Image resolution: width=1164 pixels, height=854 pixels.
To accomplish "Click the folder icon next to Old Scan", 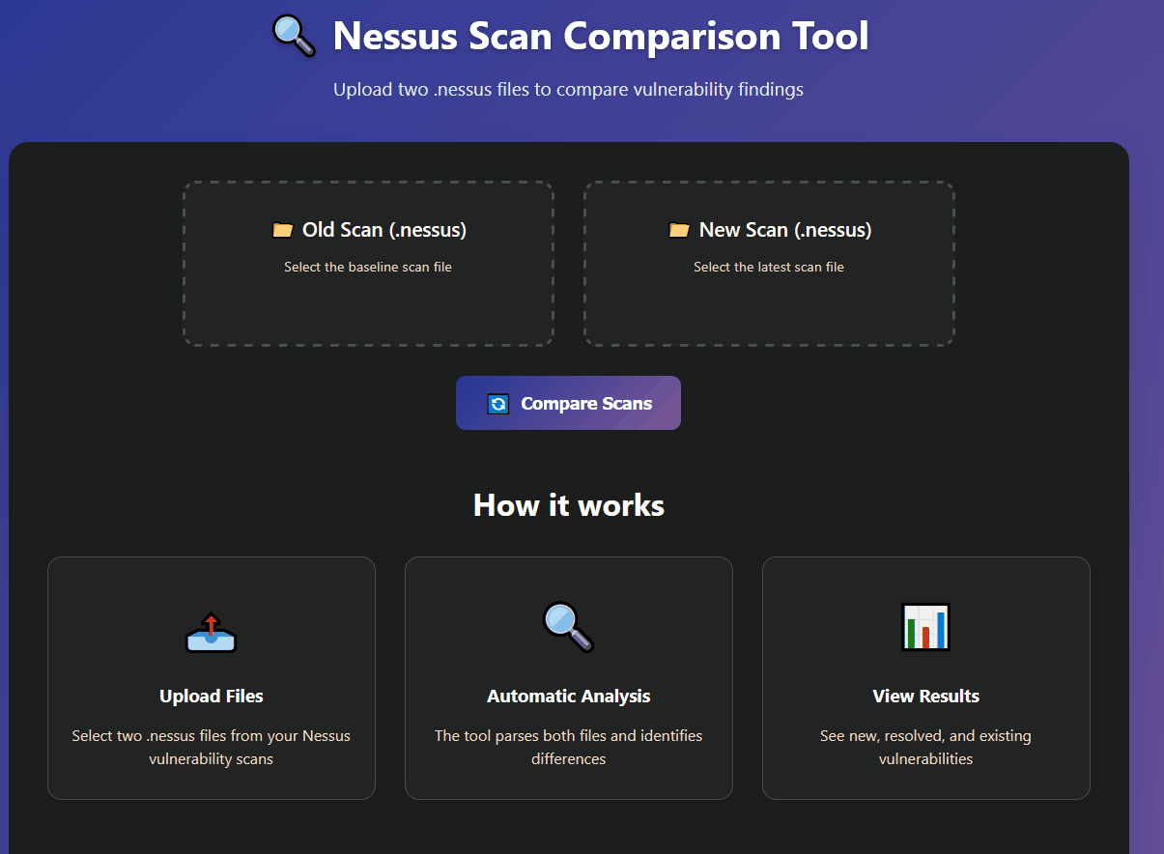I will [282, 230].
